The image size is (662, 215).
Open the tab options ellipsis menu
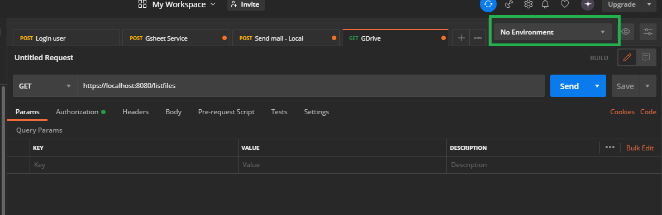click(478, 38)
